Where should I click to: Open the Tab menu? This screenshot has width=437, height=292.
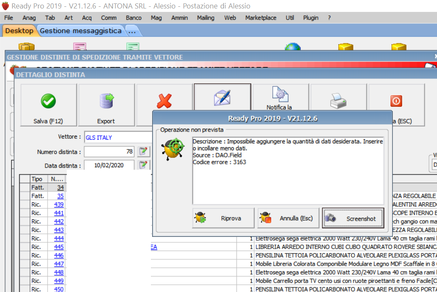(50, 18)
